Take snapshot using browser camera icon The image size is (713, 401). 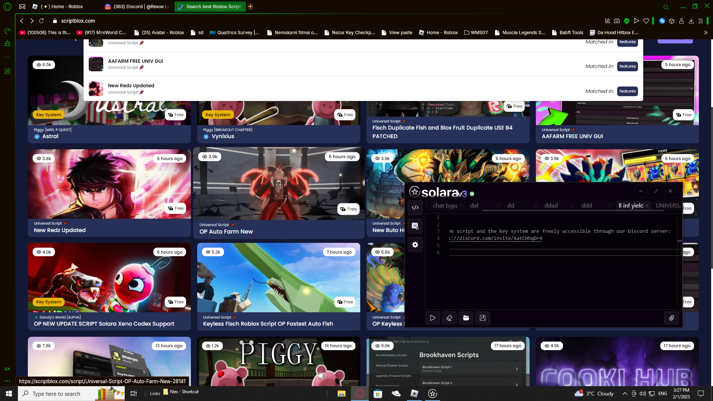click(x=617, y=21)
